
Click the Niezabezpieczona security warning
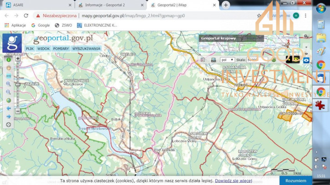[x=56, y=16]
